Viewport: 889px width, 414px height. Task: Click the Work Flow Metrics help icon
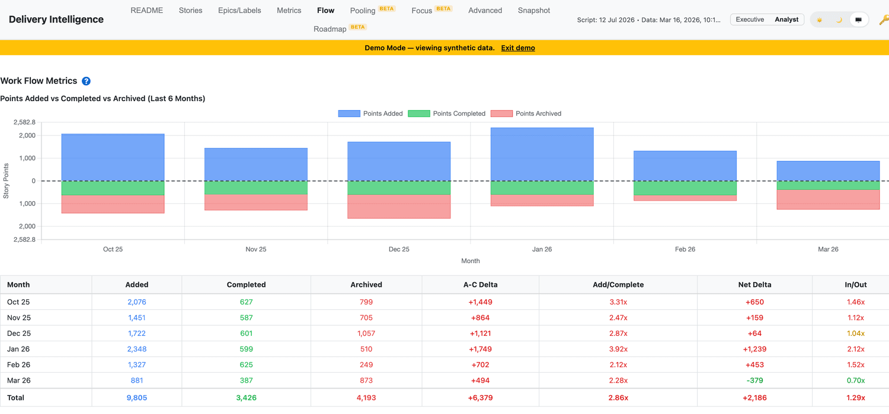click(86, 81)
